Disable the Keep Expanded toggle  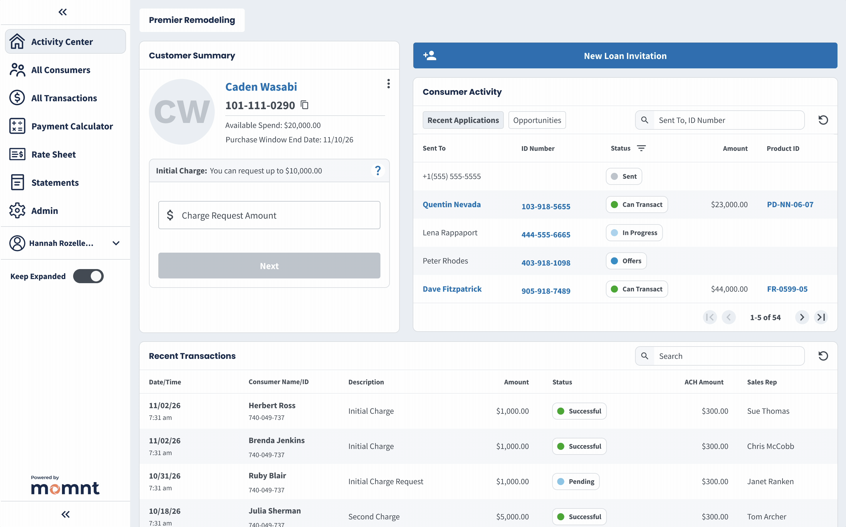[x=88, y=276]
